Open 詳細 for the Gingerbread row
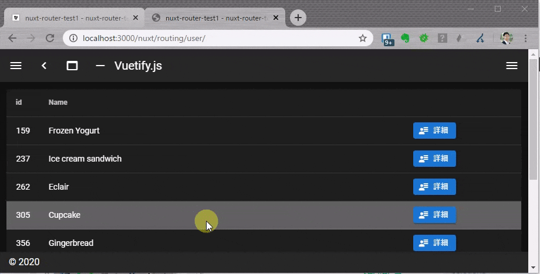 (434, 243)
